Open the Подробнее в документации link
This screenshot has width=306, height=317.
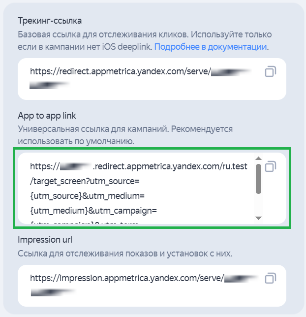pos(211,47)
